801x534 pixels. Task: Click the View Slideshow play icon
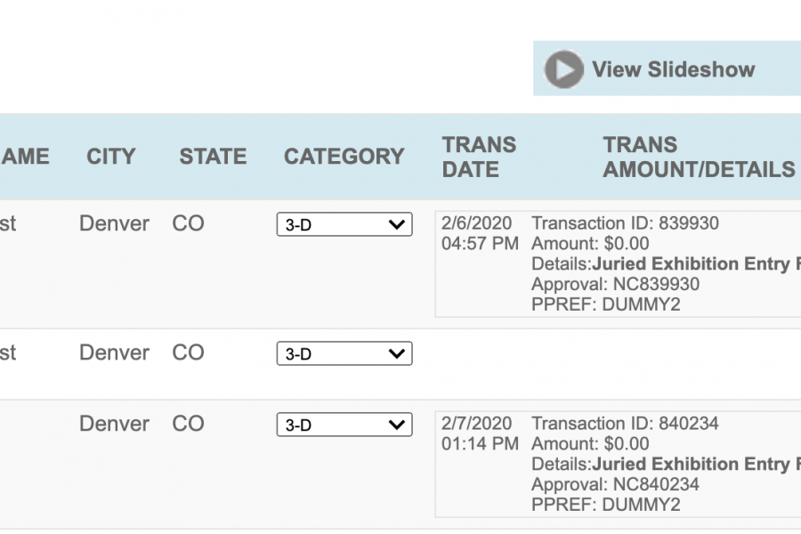click(x=564, y=69)
